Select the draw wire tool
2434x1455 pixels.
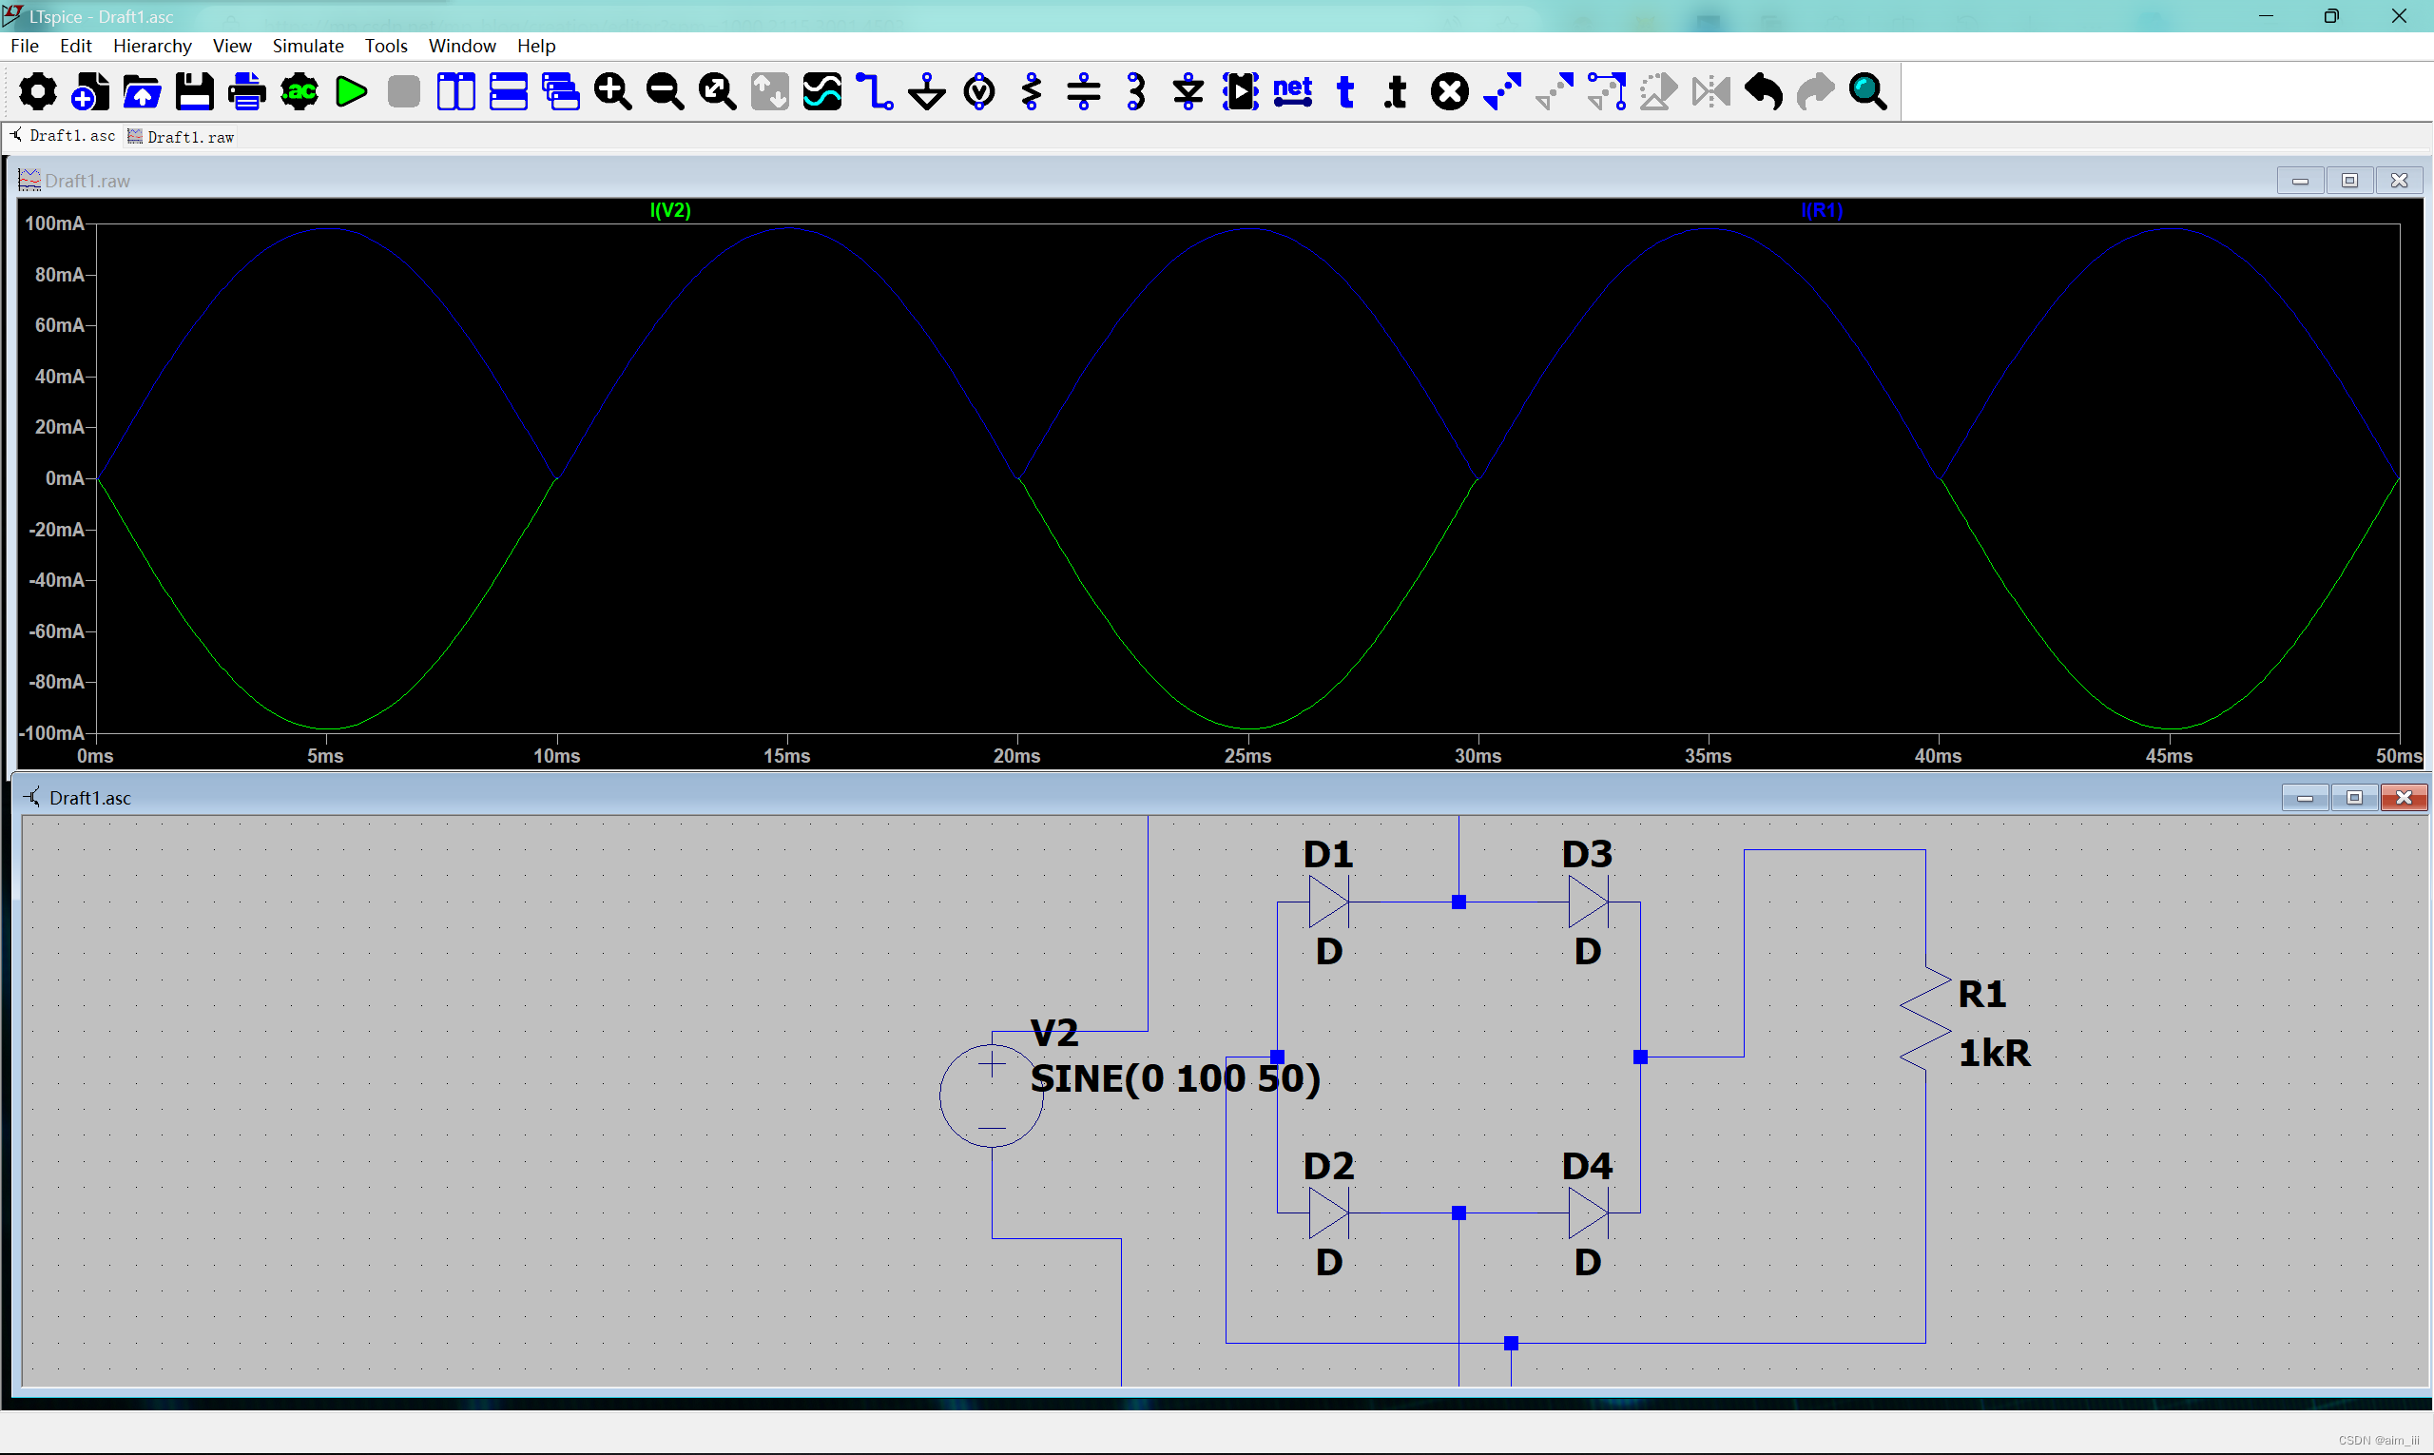point(874,92)
